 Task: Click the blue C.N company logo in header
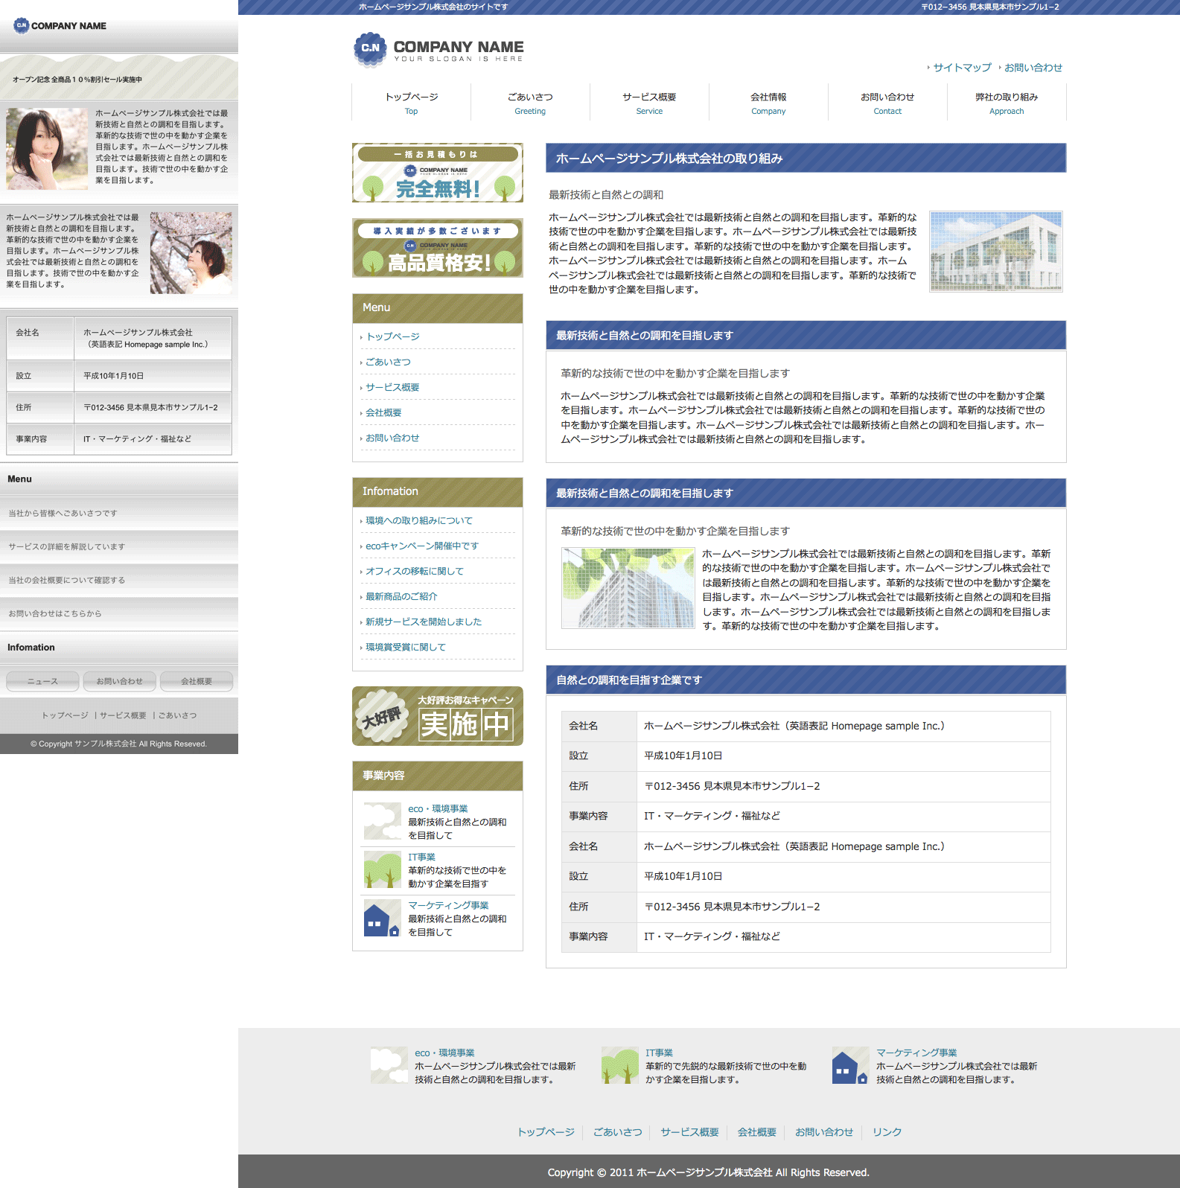pyautogui.click(x=370, y=48)
